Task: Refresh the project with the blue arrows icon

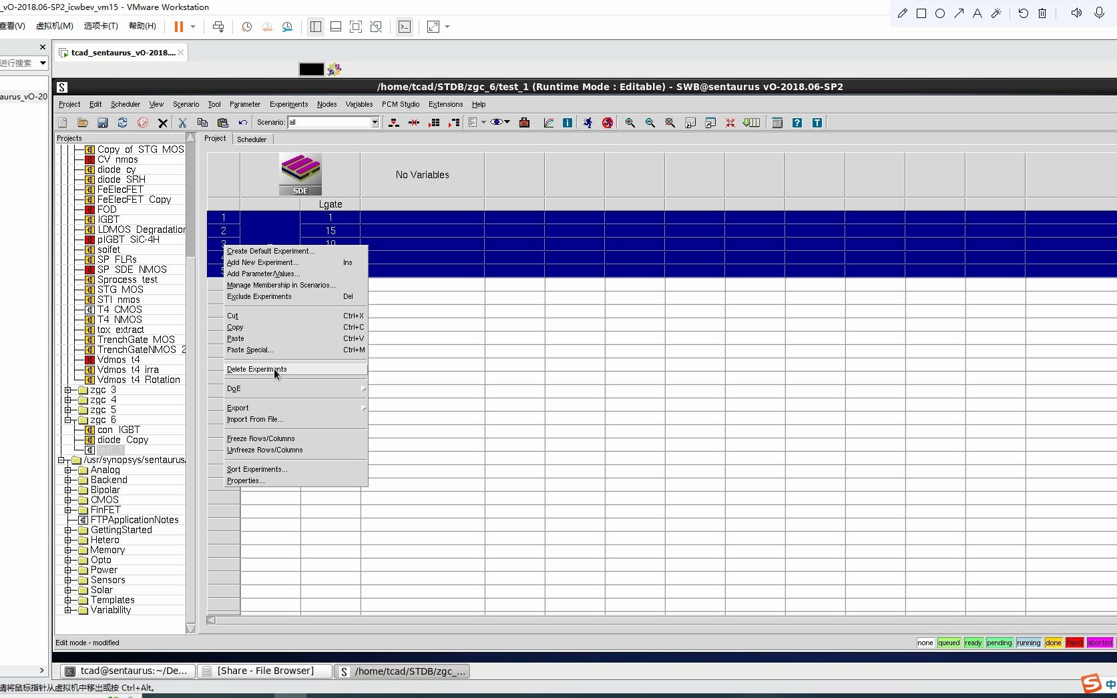Action: 122,123
